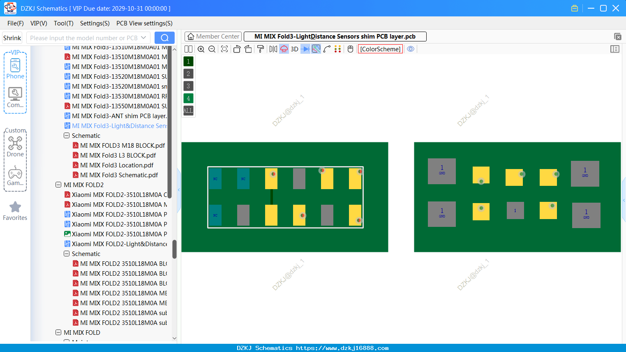Show PCB layer 4

[188, 98]
